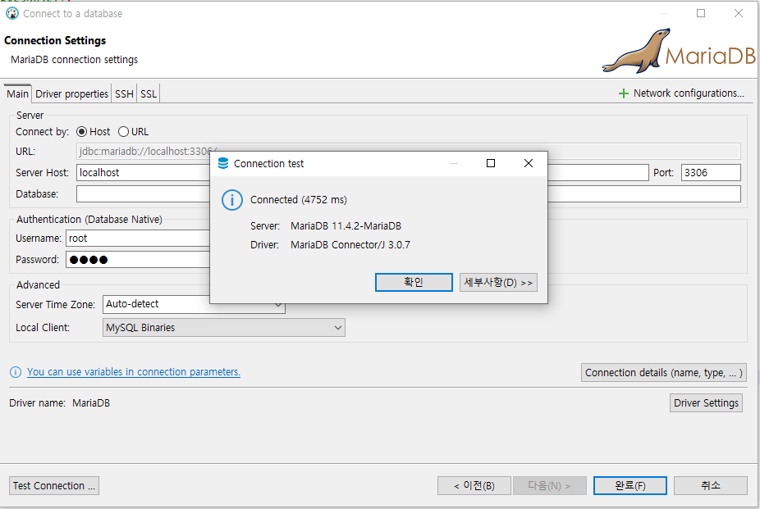Screen dimensions: 760x509
Task: Click the database icon in Connection test title
Action: click(223, 164)
